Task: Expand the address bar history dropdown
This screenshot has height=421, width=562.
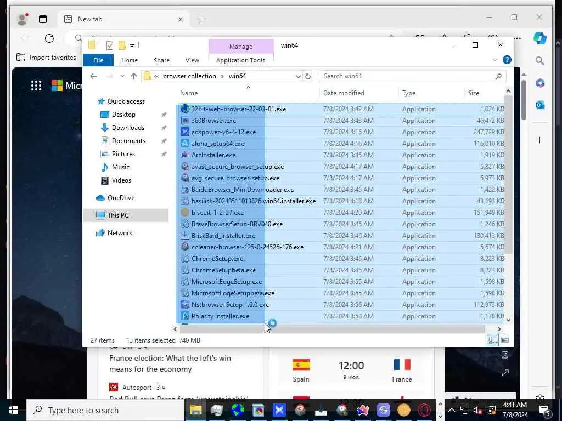Action: [x=298, y=76]
